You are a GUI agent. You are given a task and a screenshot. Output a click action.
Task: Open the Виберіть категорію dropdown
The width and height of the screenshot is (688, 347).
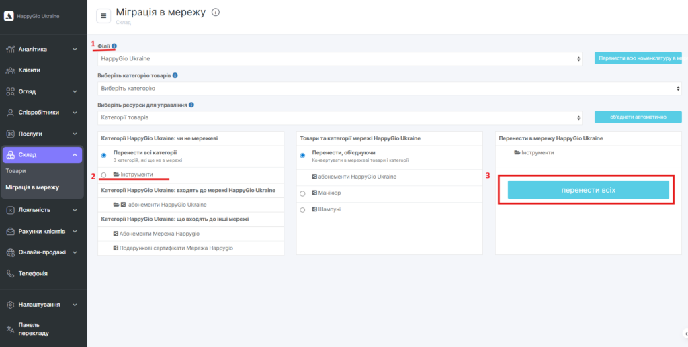(x=389, y=88)
